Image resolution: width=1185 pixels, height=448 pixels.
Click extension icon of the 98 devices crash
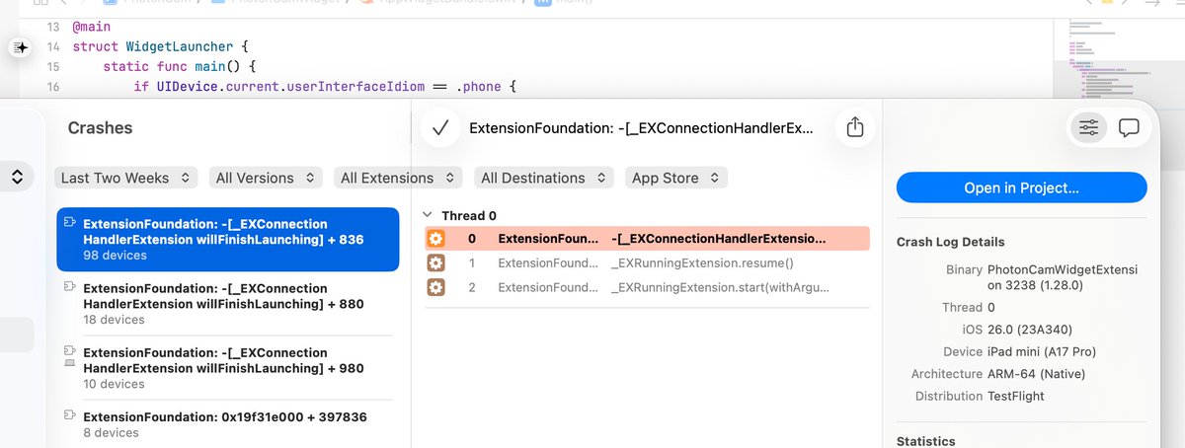(x=69, y=224)
